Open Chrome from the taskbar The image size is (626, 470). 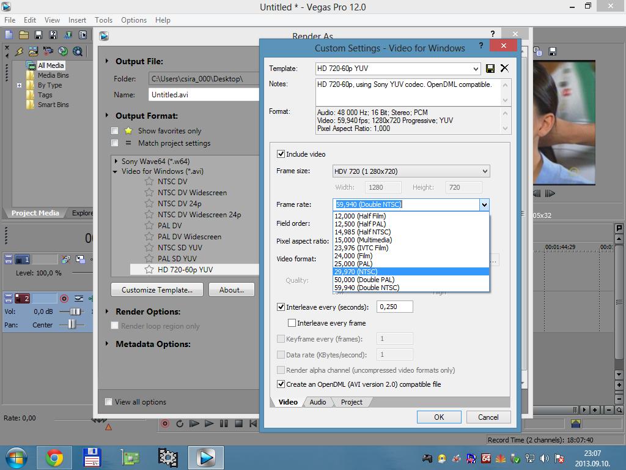click(x=54, y=458)
